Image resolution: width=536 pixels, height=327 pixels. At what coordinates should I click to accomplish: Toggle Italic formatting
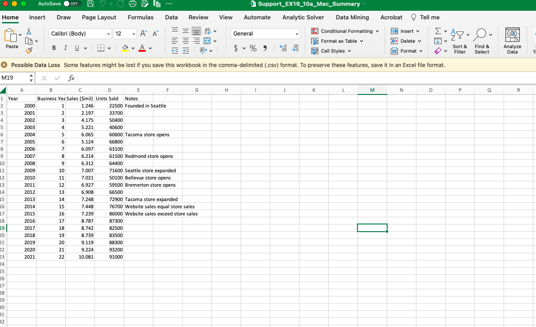(x=66, y=48)
